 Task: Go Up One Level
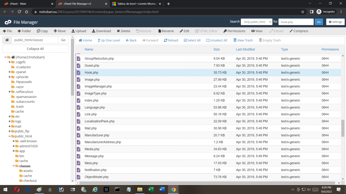click(x=109, y=40)
